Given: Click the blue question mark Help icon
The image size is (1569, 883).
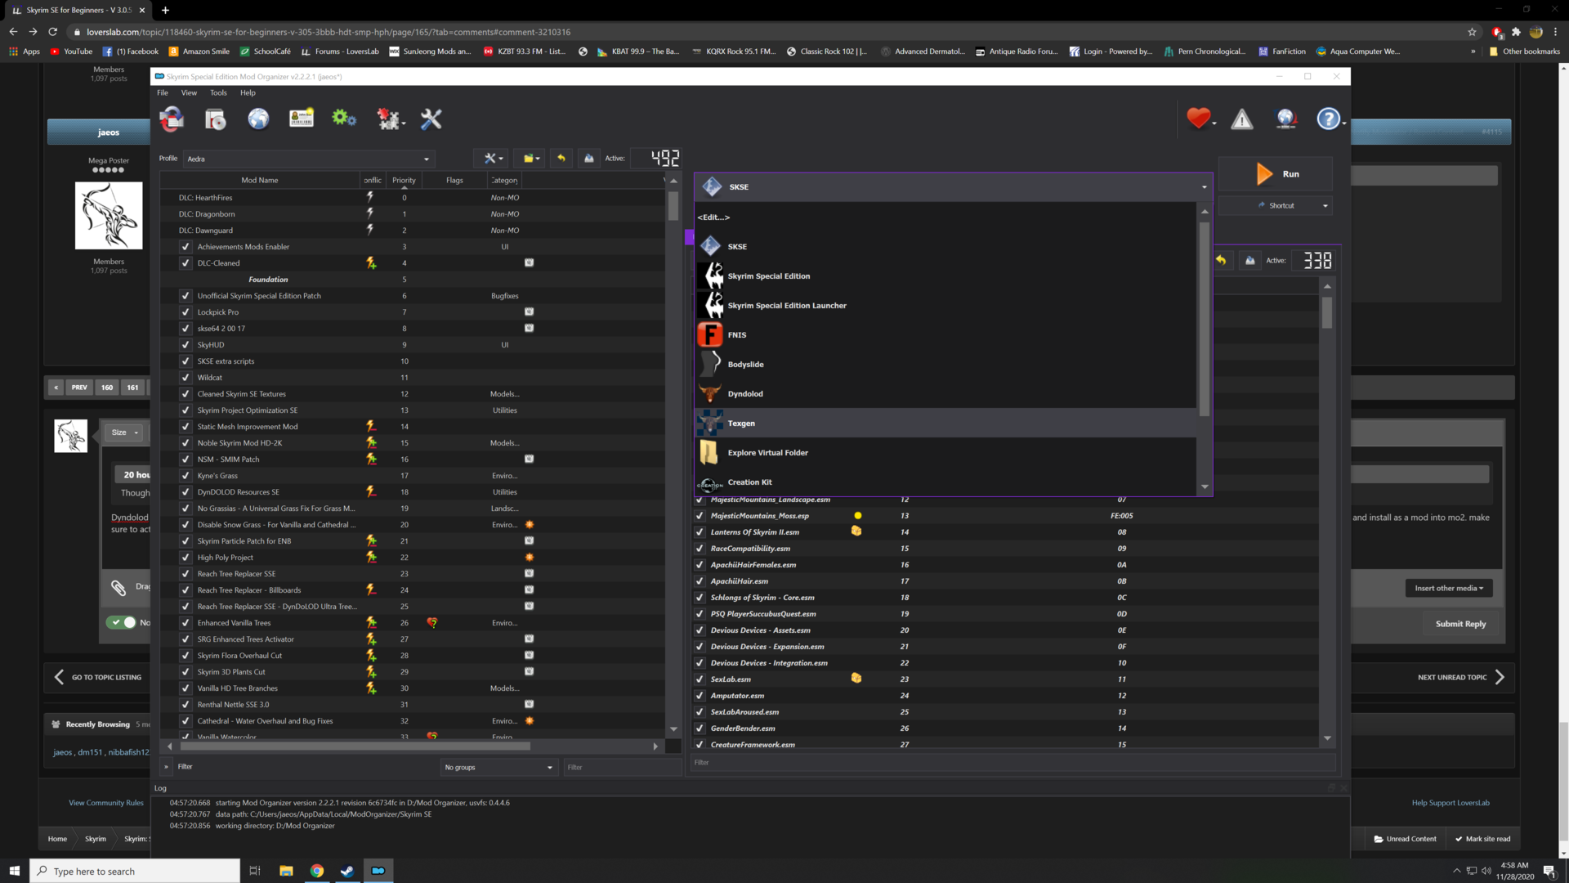Looking at the screenshot, I should [1329, 119].
